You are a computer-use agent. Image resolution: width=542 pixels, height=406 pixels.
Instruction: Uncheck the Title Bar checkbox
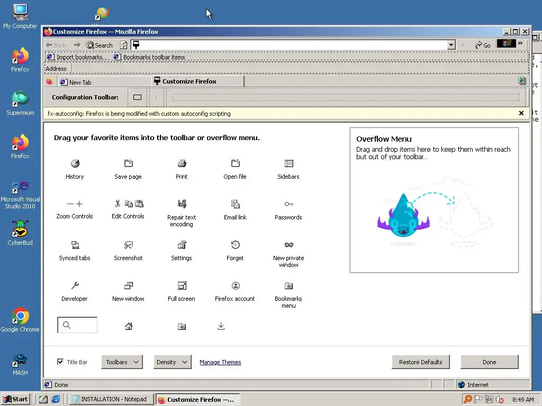point(60,362)
